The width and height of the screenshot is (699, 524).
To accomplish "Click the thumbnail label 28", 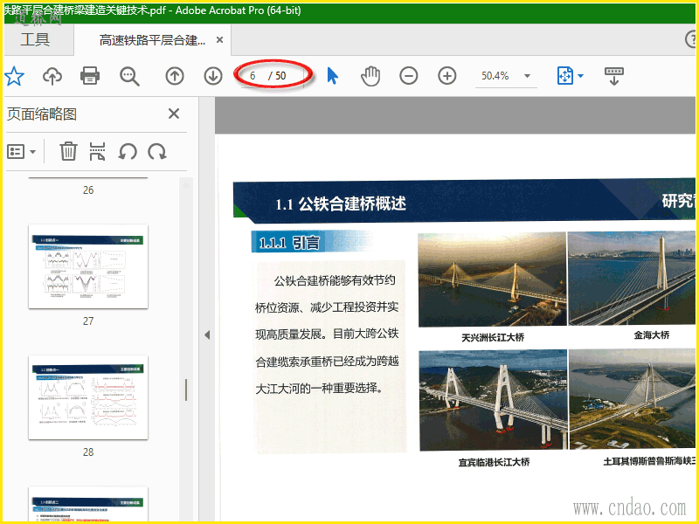I will [88, 452].
